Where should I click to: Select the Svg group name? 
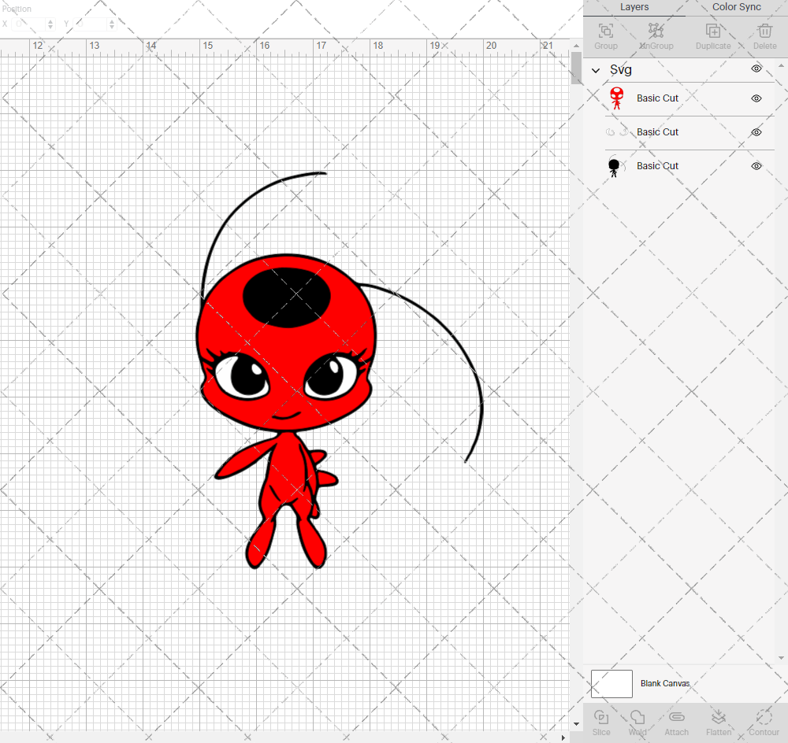point(621,70)
